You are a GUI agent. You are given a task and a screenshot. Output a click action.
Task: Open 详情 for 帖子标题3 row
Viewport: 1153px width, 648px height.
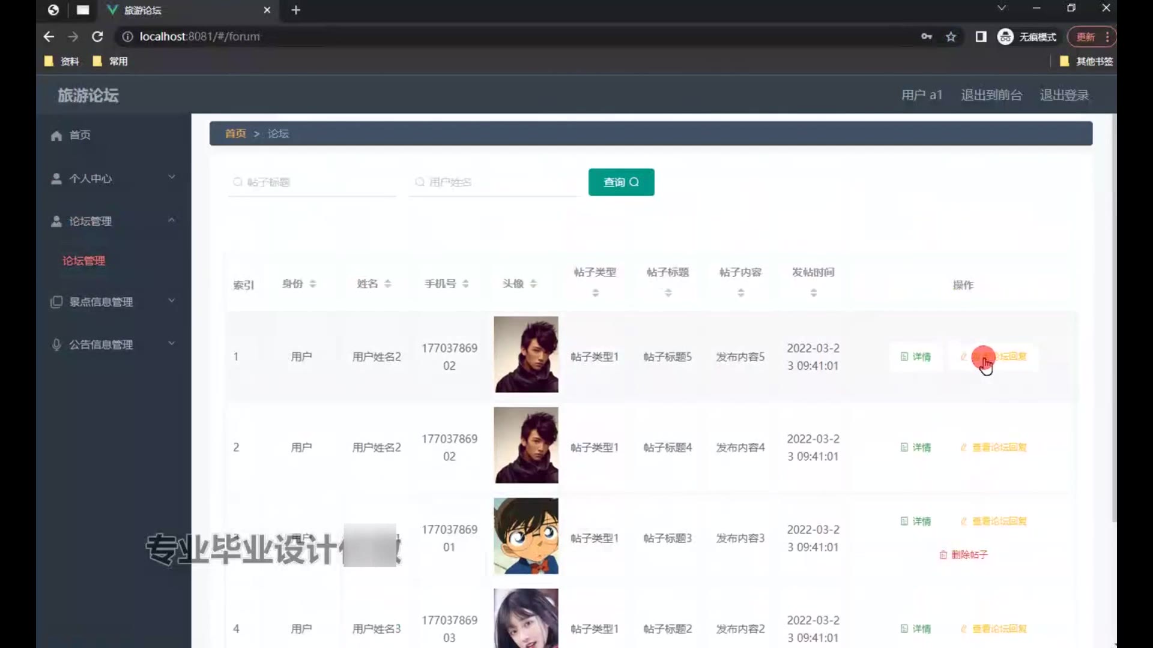(x=916, y=521)
